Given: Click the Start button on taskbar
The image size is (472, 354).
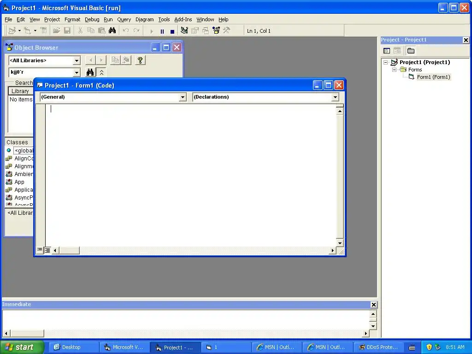Looking at the screenshot, I should (22, 347).
